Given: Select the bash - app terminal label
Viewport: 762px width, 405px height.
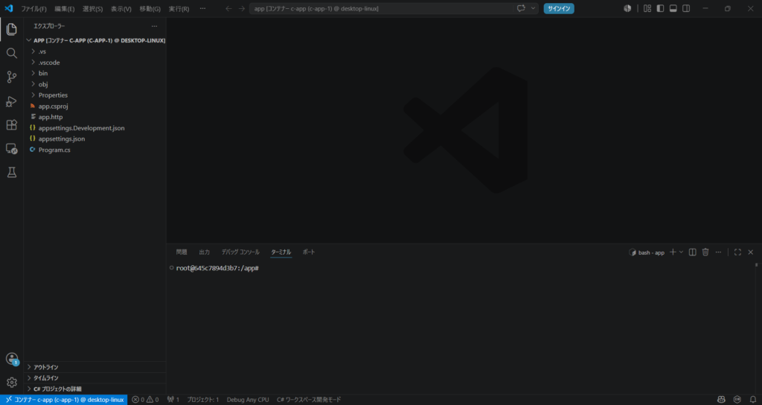Looking at the screenshot, I should coord(647,252).
